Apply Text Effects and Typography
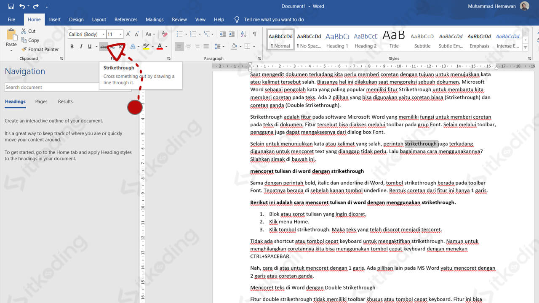Viewport: 539px width, 303px height. coord(133,47)
